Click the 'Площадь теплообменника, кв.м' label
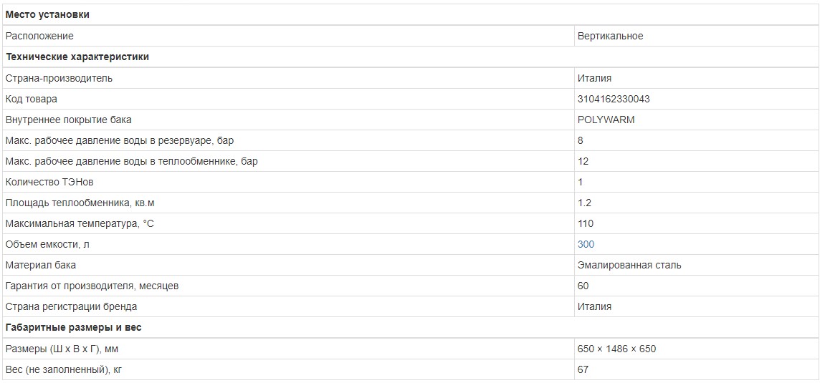The image size is (825, 383). coord(80,203)
